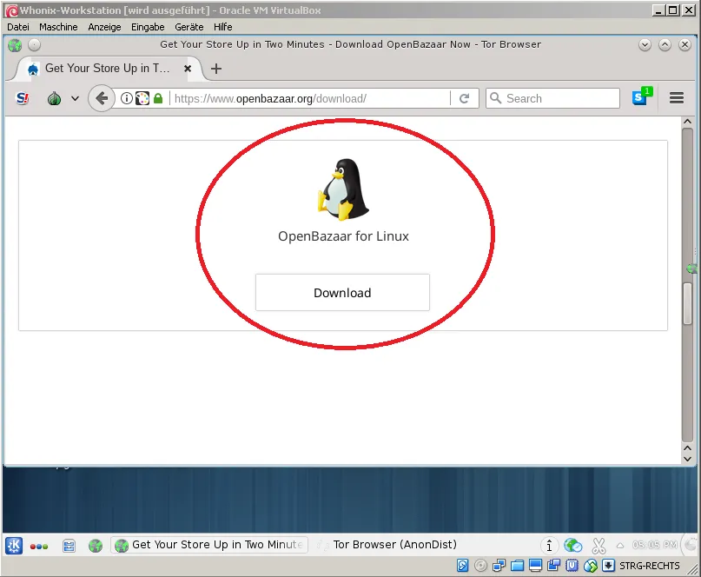Click the globe network tray icon
This screenshot has width=701, height=577.
(x=572, y=545)
